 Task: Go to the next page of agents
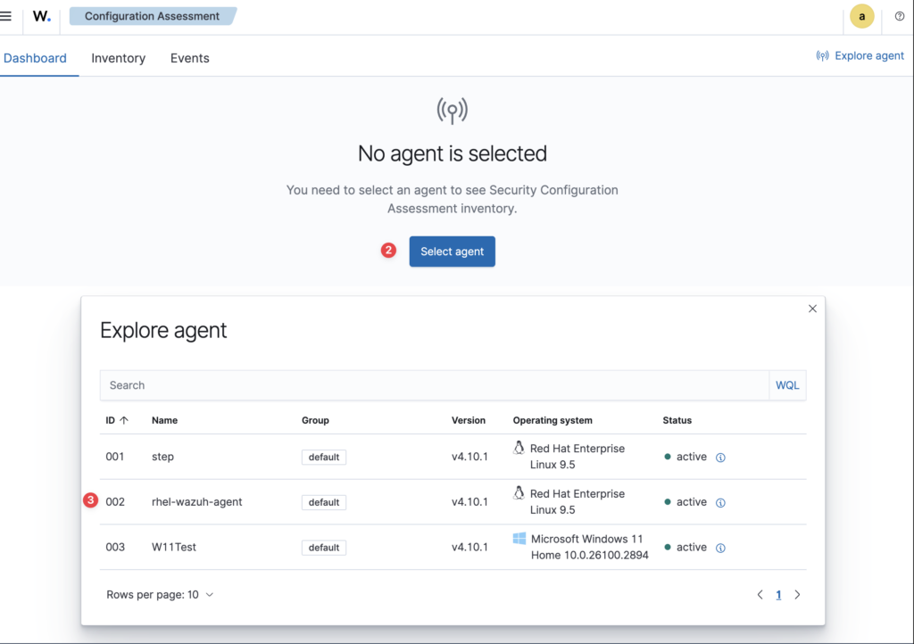pyautogui.click(x=797, y=595)
